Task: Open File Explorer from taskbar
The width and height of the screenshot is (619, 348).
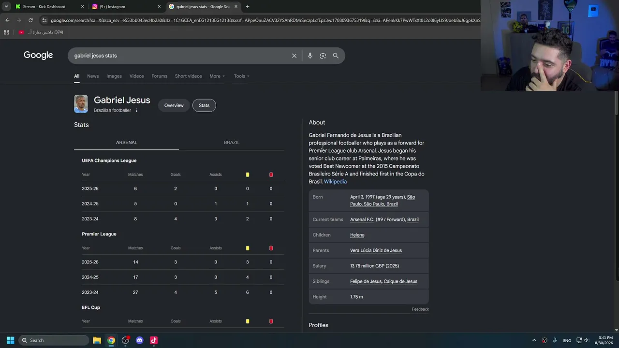Action: pos(97,340)
